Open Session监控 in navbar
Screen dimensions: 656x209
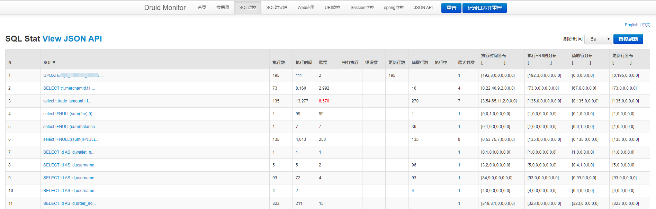[362, 8]
